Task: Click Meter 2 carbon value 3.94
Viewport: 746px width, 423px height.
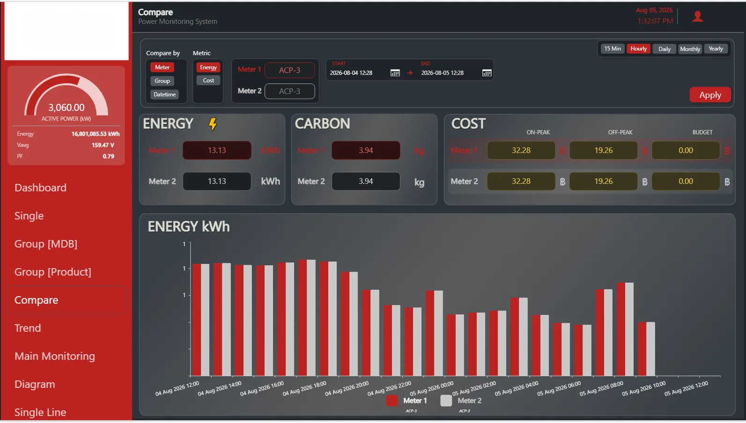Action: tap(366, 181)
